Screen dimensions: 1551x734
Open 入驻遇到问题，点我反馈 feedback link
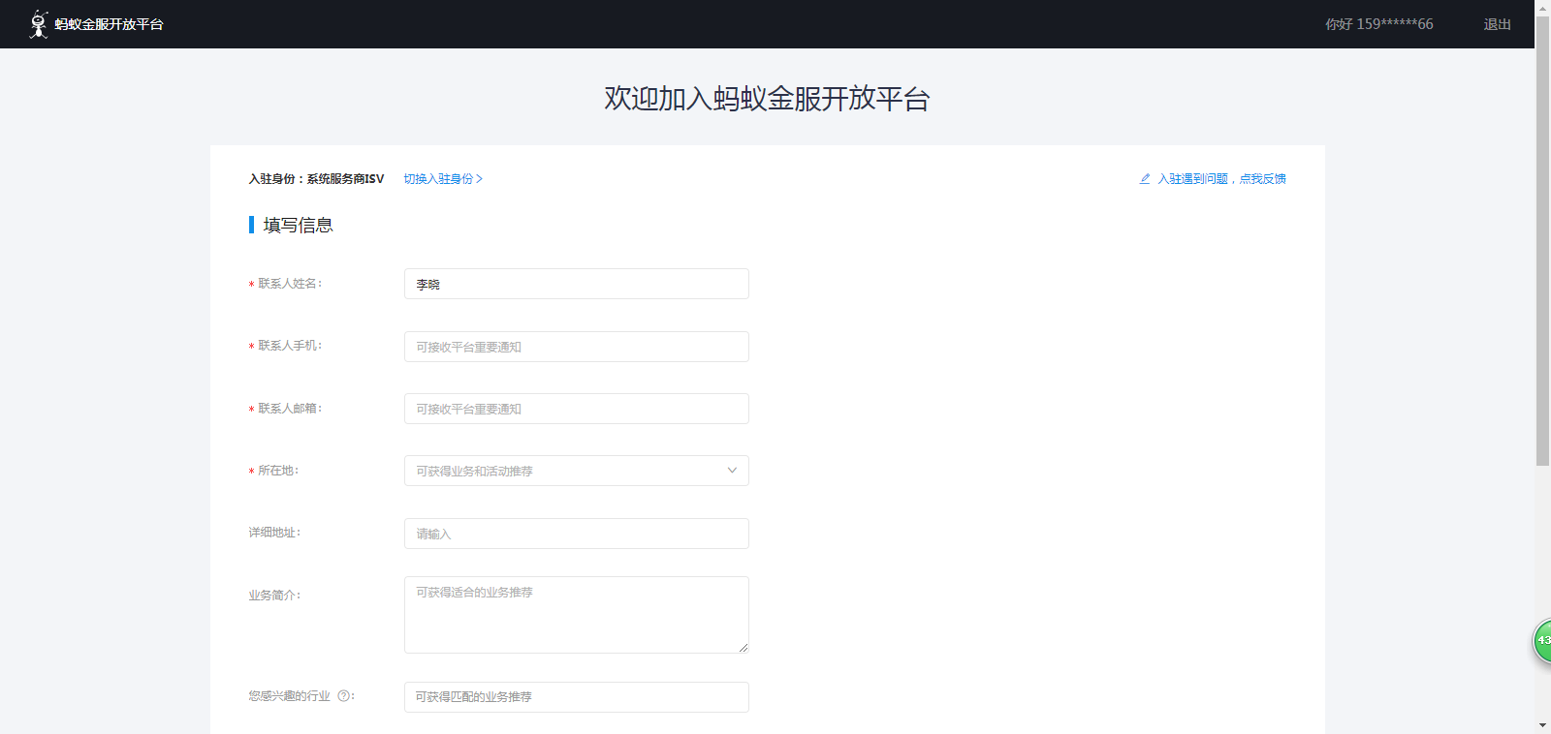[x=1221, y=179]
